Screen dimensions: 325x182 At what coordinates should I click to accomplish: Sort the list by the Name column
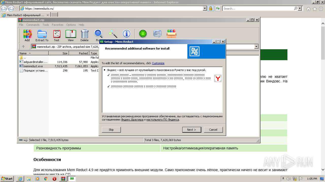(x=33, y=53)
